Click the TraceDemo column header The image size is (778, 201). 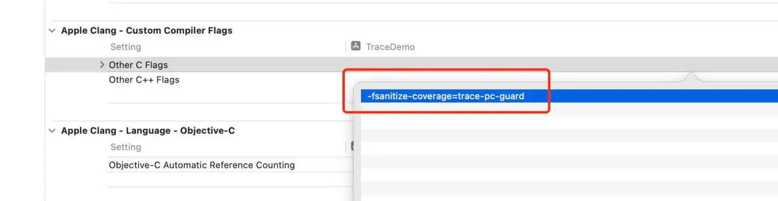(391, 47)
